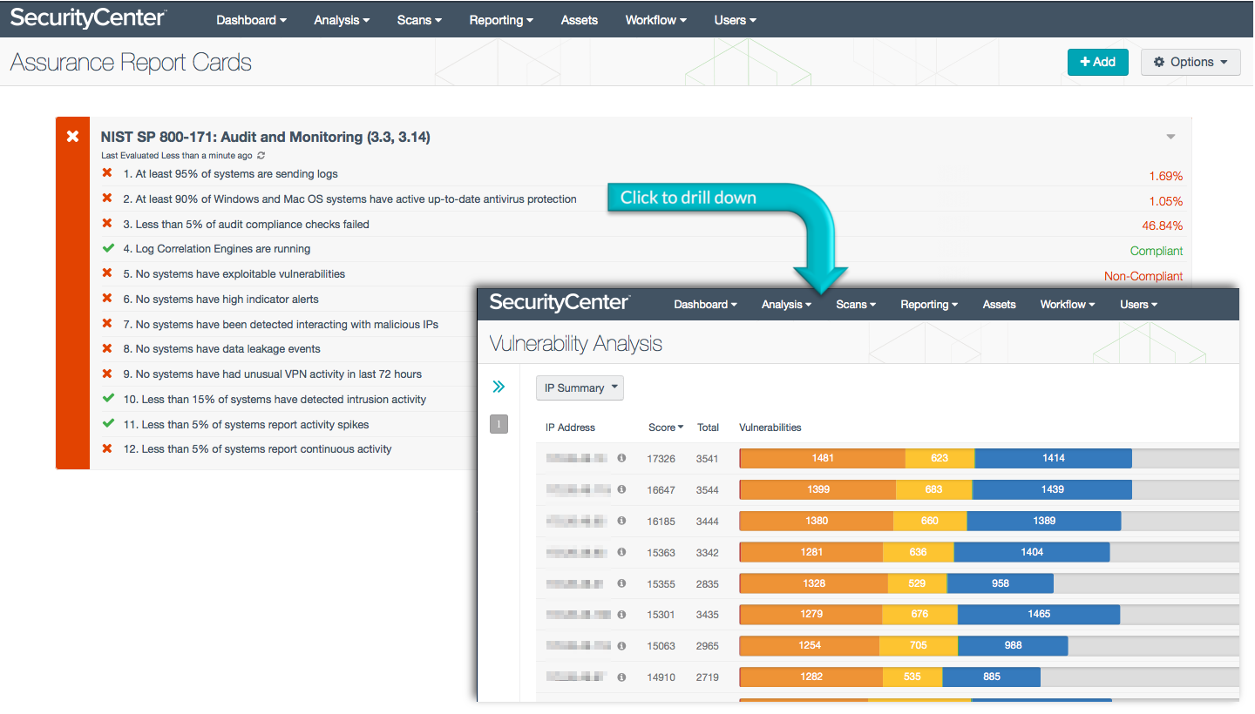1255x714 pixels.
Task: Sort by the Score column header
Action: click(x=666, y=428)
